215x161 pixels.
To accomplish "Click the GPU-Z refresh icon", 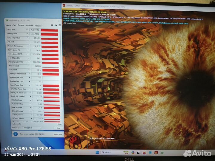I will tap(56, 25).
